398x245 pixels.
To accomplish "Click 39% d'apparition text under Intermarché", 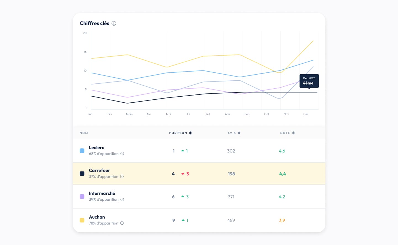I will (104, 199).
